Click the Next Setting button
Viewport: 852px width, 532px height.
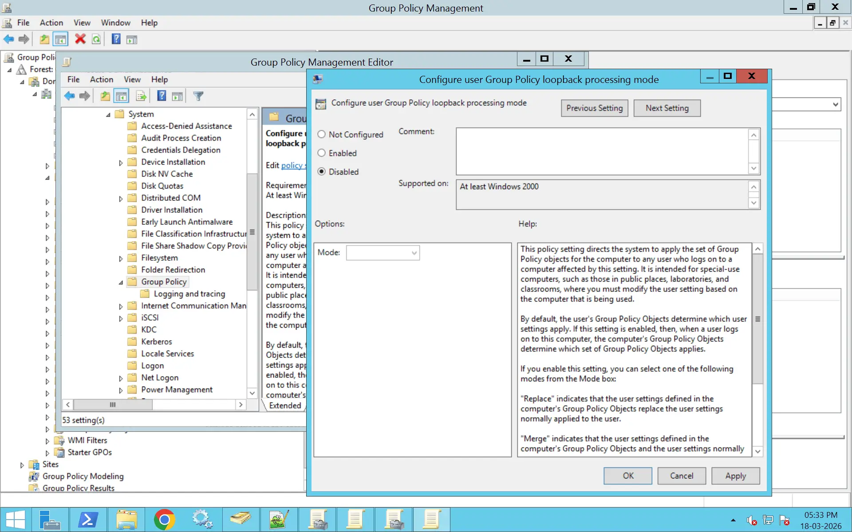tap(667, 108)
